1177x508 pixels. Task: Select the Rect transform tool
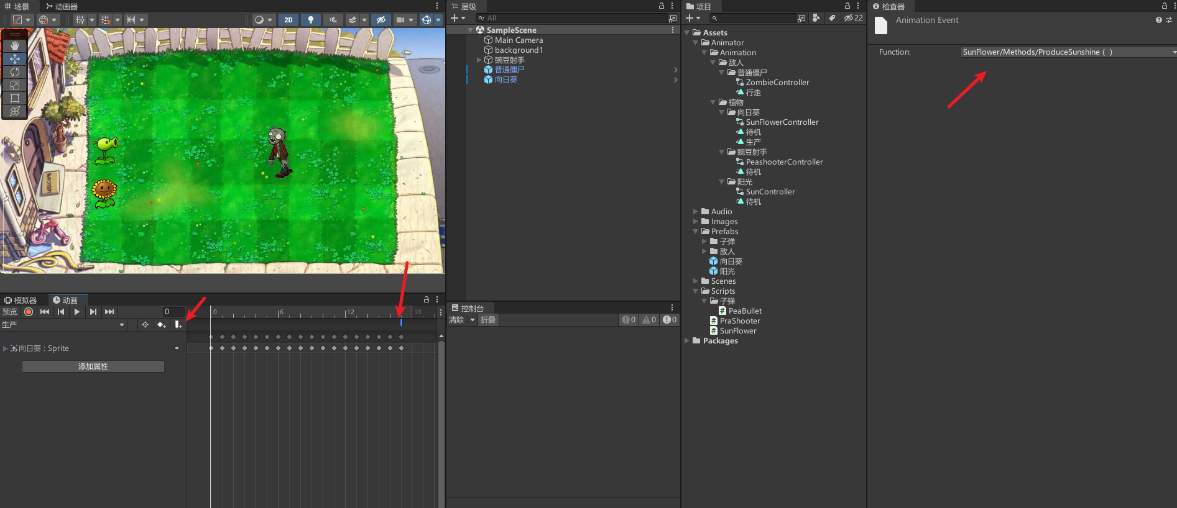[x=15, y=98]
